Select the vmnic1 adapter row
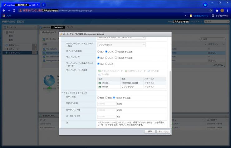The width and height of the screenshot is (231, 148). (x=132, y=87)
